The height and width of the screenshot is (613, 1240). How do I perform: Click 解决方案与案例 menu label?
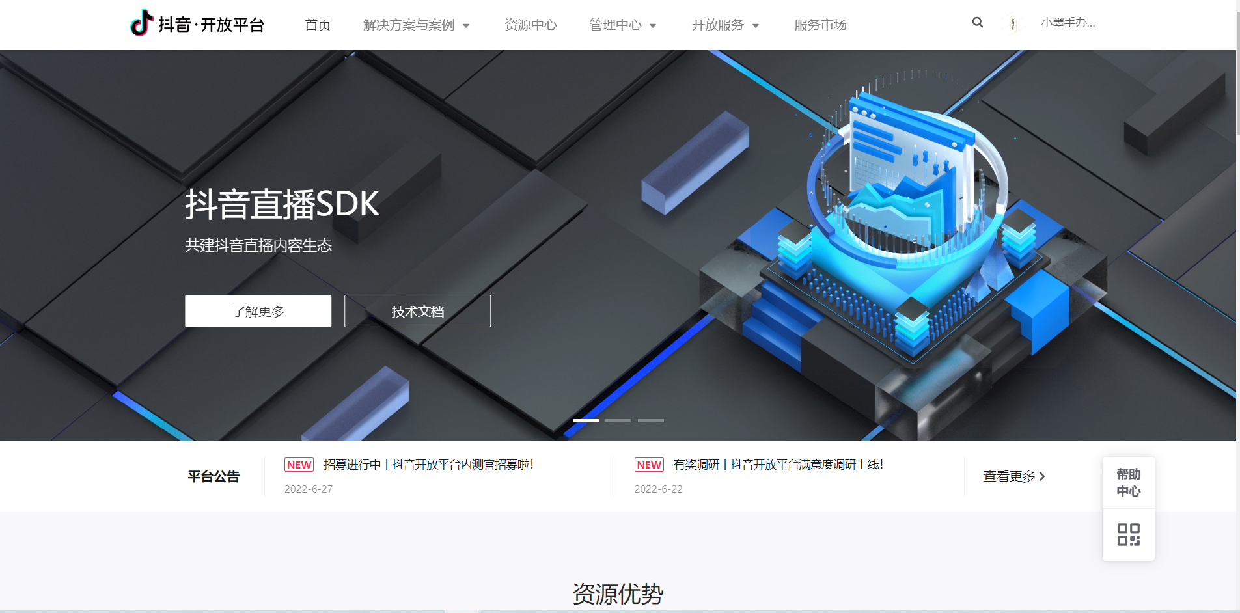pos(409,25)
